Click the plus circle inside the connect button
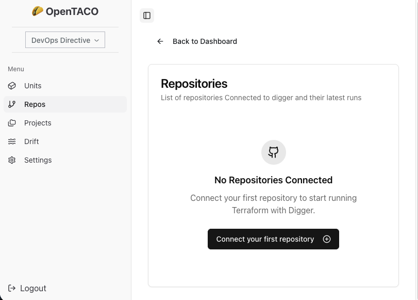 point(327,239)
